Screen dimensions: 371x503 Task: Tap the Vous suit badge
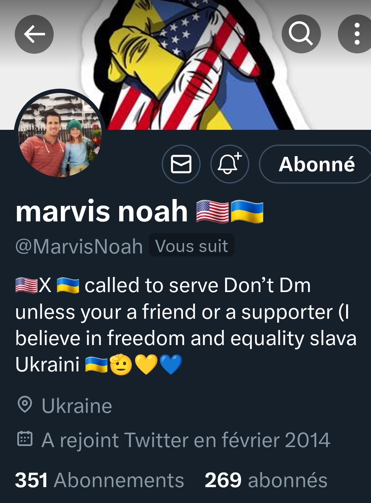(192, 246)
